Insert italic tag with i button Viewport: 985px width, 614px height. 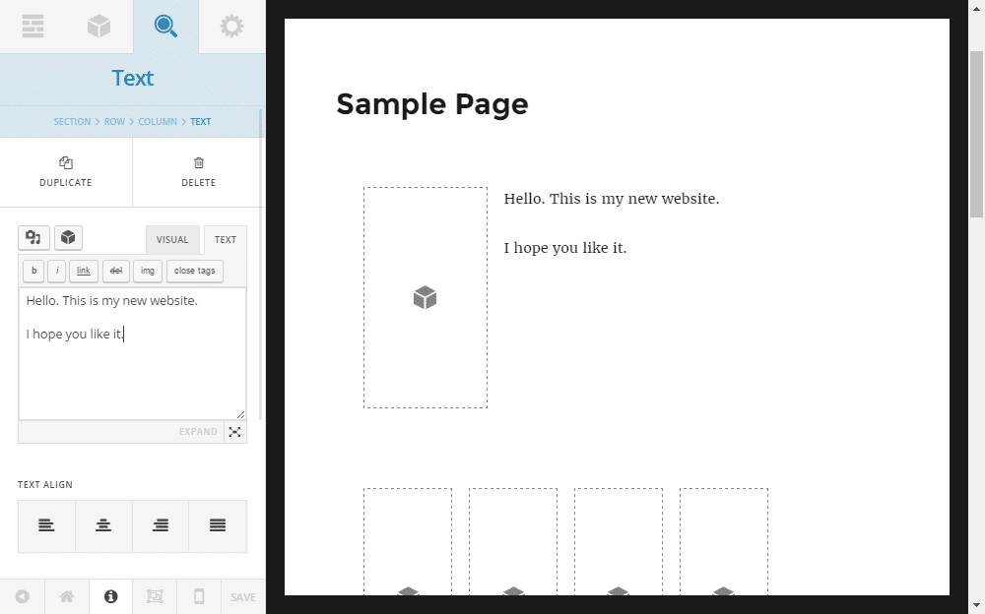(x=56, y=271)
